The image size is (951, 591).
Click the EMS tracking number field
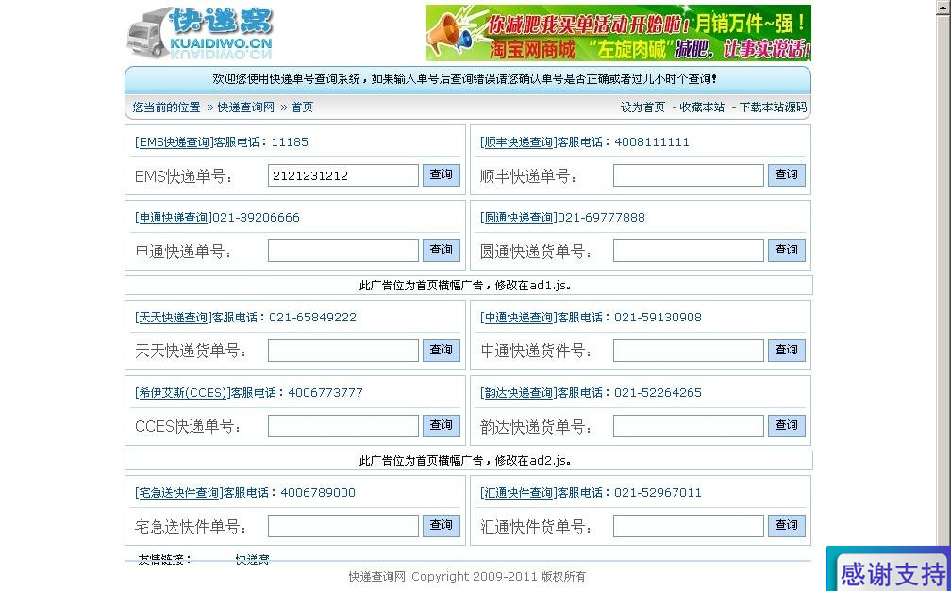pos(343,175)
